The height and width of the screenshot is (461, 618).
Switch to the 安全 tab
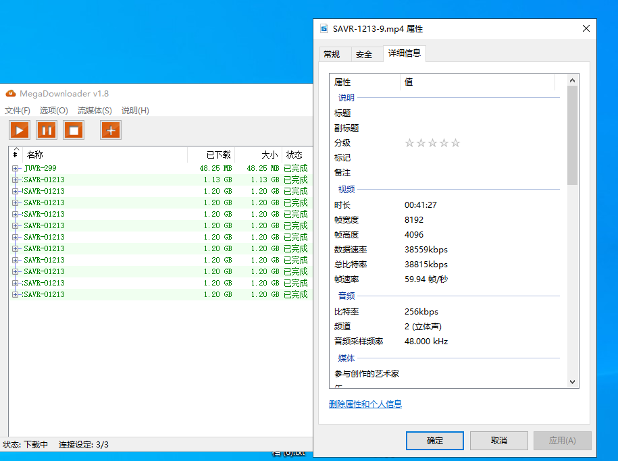click(364, 55)
